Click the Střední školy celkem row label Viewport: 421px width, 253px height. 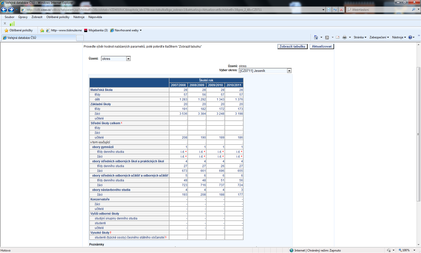pos(105,123)
